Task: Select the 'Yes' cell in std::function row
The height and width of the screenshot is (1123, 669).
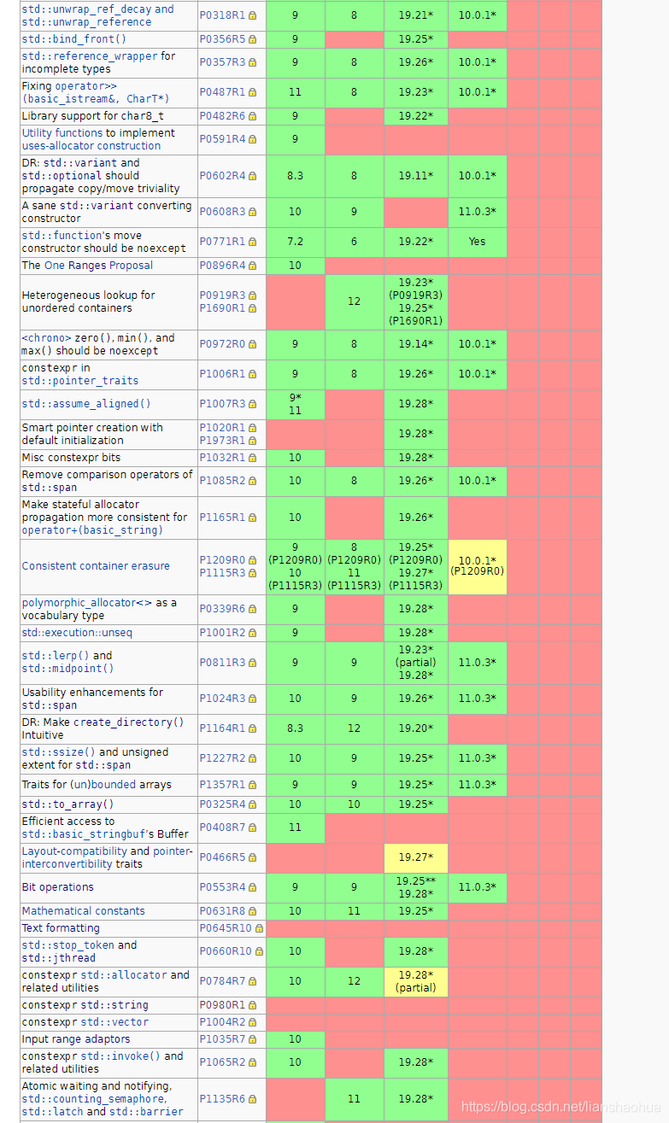Action: click(478, 242)
